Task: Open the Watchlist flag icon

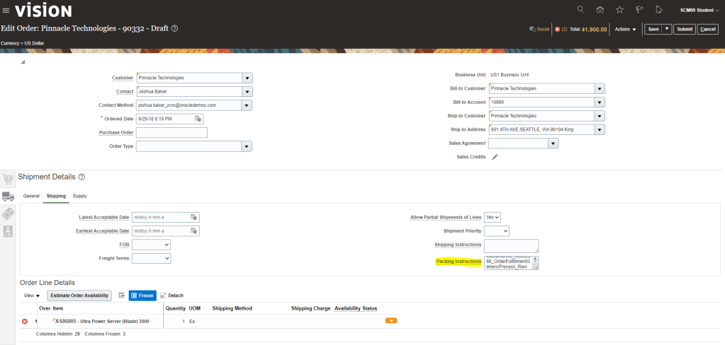Action: (639, 9)
